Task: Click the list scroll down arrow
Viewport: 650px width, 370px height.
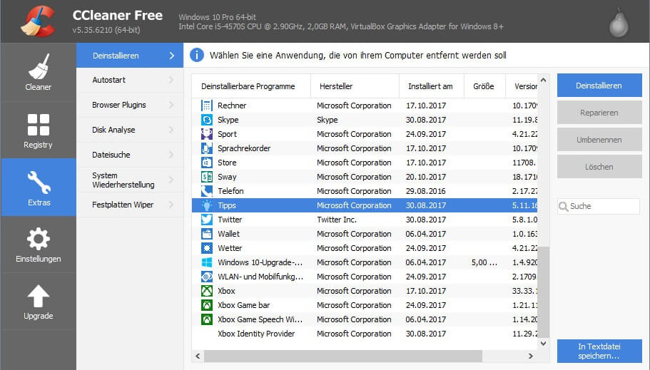Action: point(544,343)
